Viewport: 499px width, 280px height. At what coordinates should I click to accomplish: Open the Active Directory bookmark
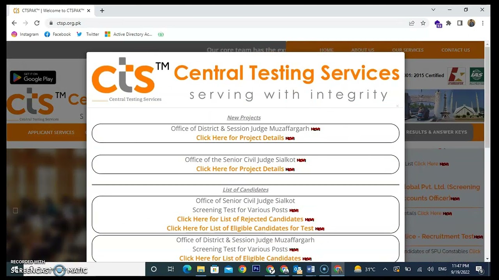(x=129, y=34)
